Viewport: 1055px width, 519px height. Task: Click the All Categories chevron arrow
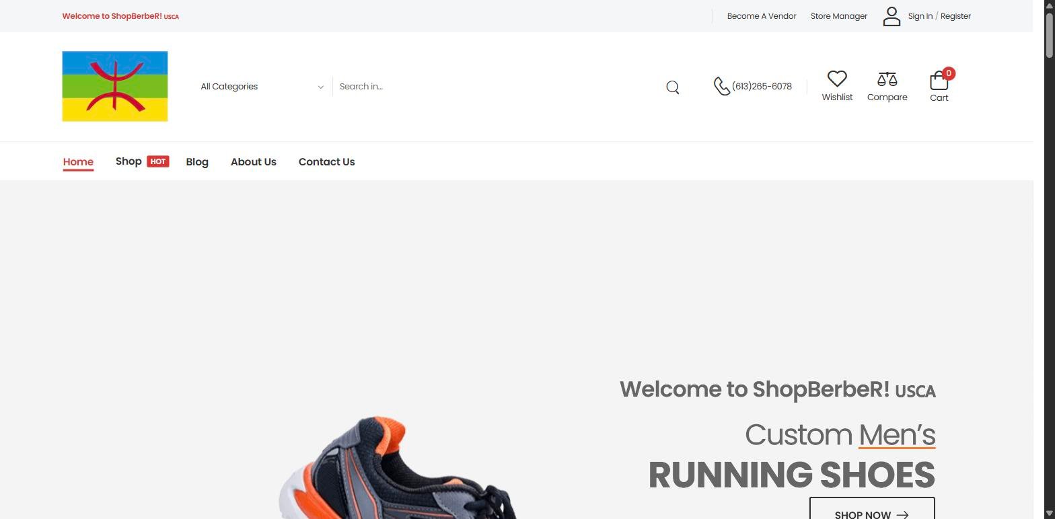[x=320, y=87]
